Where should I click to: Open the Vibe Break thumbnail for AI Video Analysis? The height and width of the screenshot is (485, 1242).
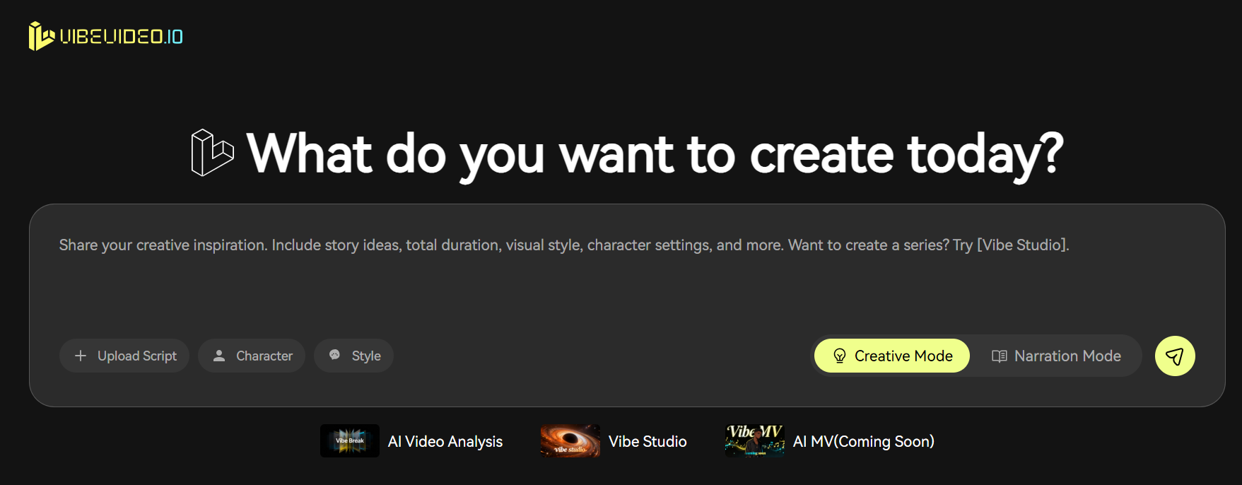[x=350, y=440]
